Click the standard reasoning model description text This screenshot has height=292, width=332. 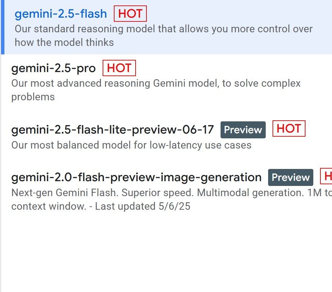(163, 35)
